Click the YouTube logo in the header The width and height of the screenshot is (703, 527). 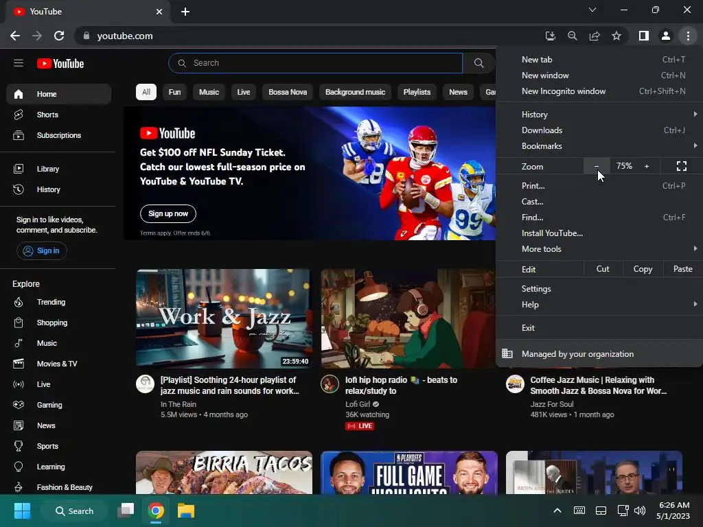[x=60, y=64]
